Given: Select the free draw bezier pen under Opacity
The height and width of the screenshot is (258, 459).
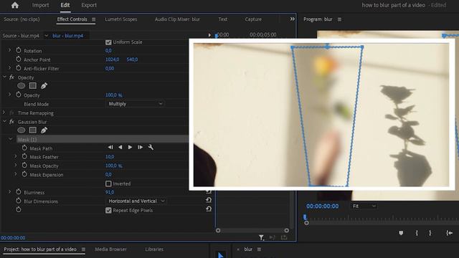Looking at the screenshot, I should pos(44,86).
